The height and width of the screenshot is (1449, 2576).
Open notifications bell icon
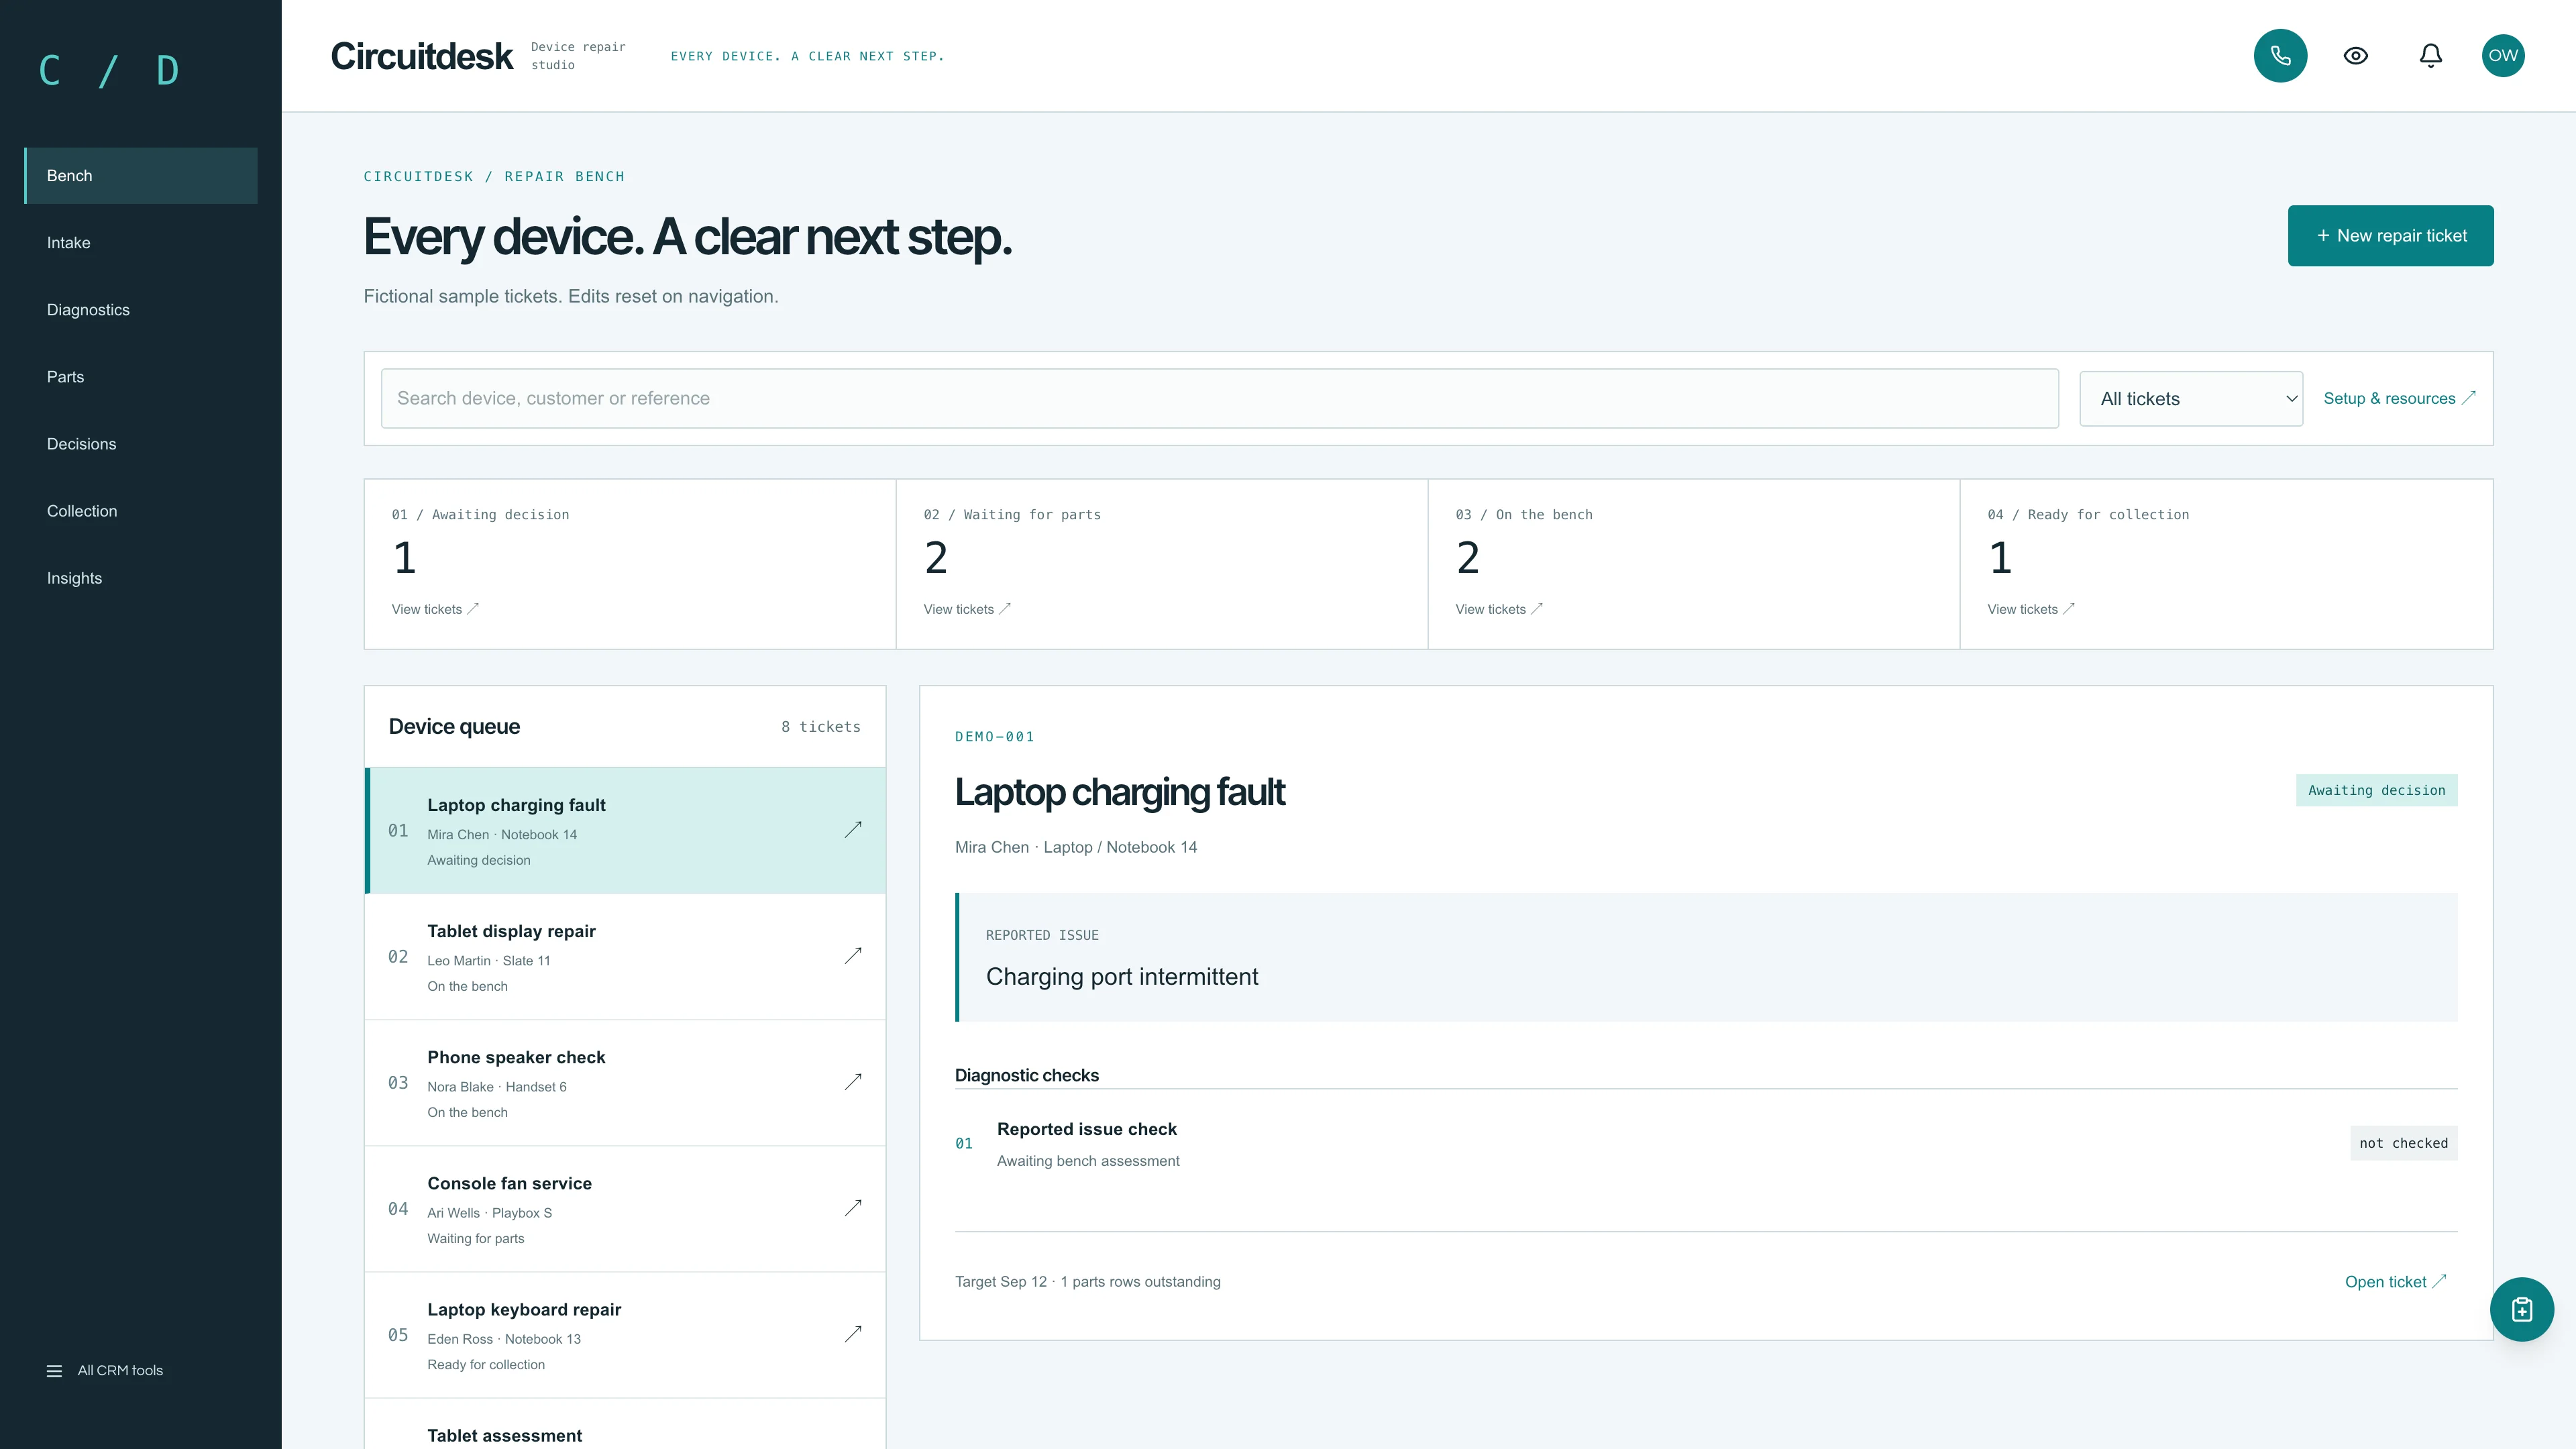point(2430,56)
